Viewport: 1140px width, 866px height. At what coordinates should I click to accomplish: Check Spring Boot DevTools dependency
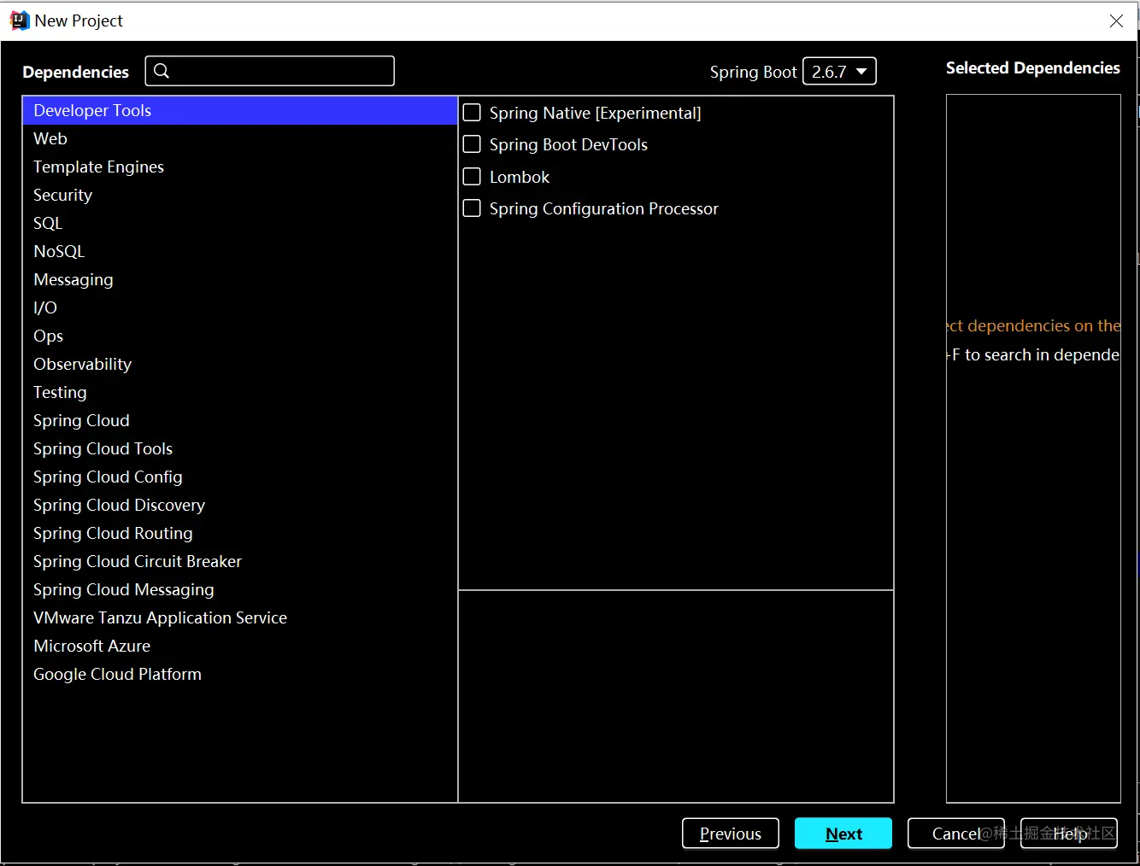coord(472,144)
